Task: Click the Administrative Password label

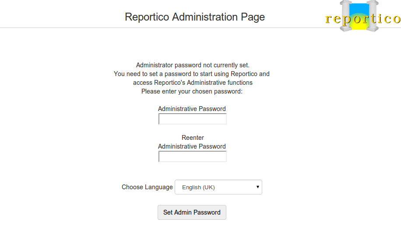Action: (192, 109)
